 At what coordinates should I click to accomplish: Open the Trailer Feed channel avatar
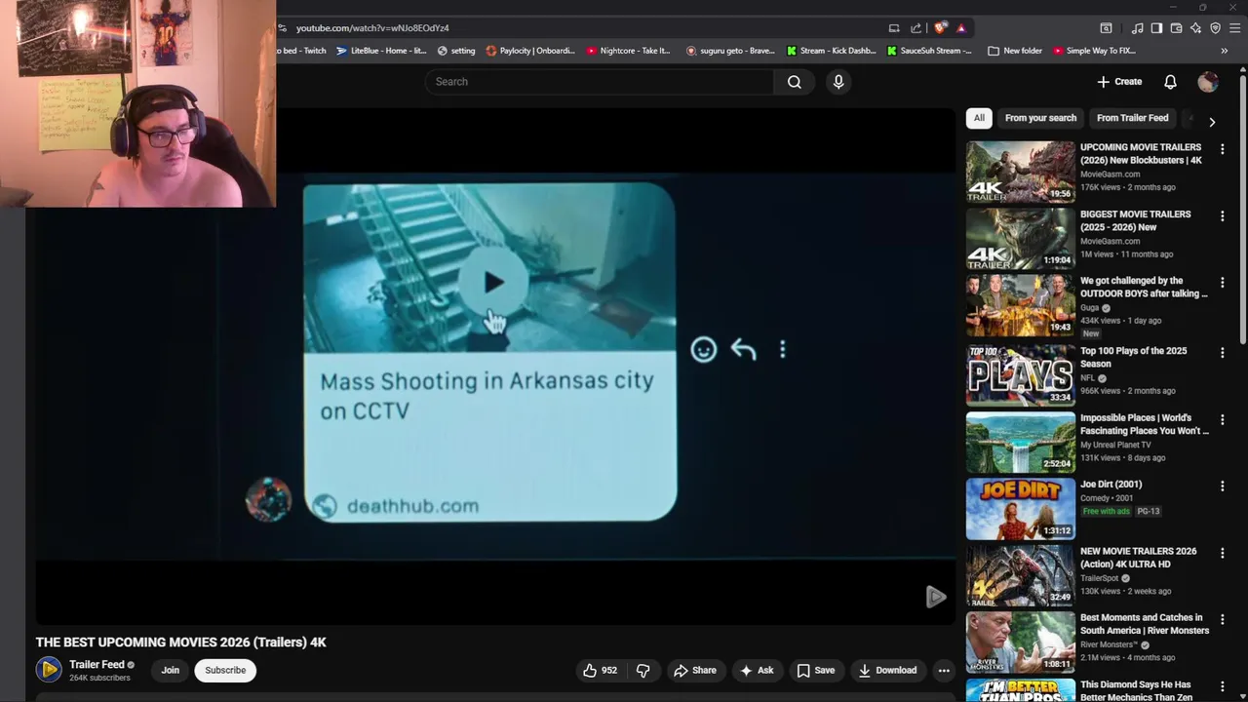click(x=49, y=670)
